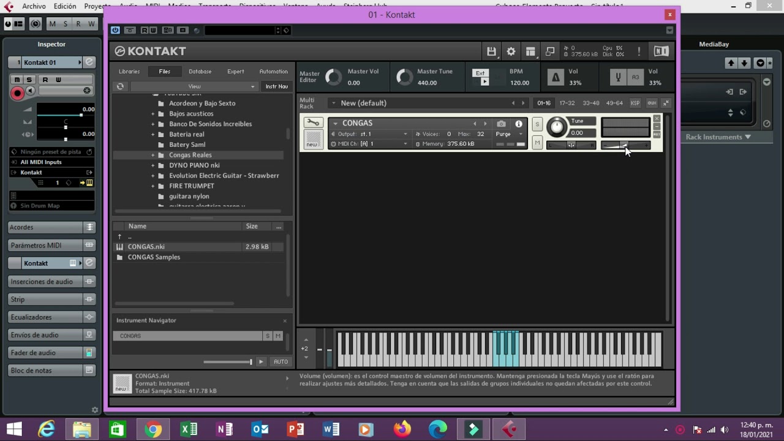Toggle the metronome icon
The height and width of the screenshot is (441, 784).
click(556, 77)
